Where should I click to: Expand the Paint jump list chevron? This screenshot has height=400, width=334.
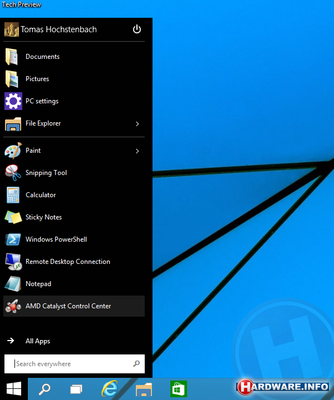click(137, 151)
